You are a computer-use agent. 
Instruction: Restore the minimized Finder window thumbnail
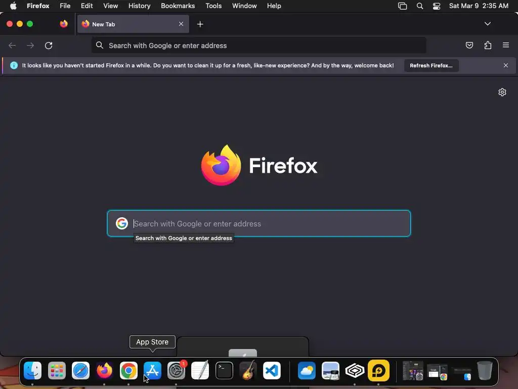462,373
